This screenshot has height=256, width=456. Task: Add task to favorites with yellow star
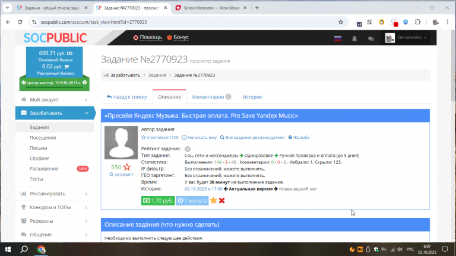pos(214,200)
